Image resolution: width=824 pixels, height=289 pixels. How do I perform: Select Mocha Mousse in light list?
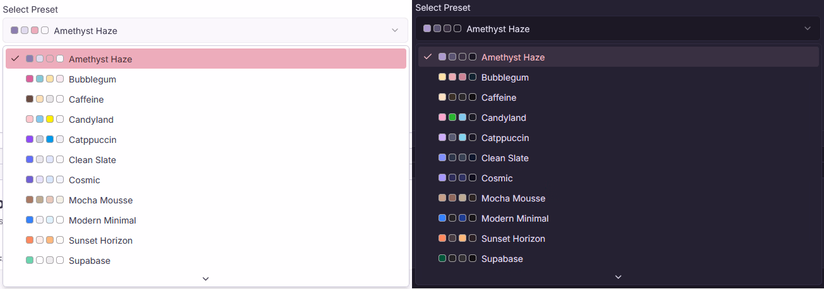206,200
